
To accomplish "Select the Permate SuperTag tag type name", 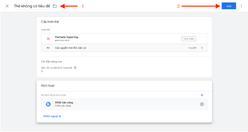I will tap(66, 37).
